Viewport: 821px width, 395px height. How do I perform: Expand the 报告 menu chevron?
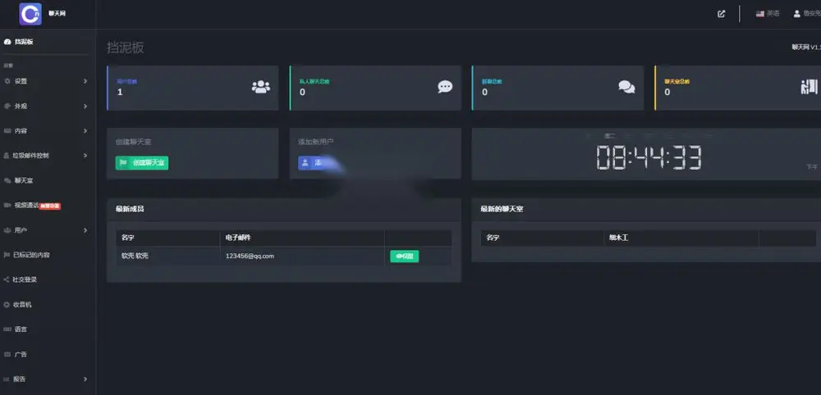(85, 379)
